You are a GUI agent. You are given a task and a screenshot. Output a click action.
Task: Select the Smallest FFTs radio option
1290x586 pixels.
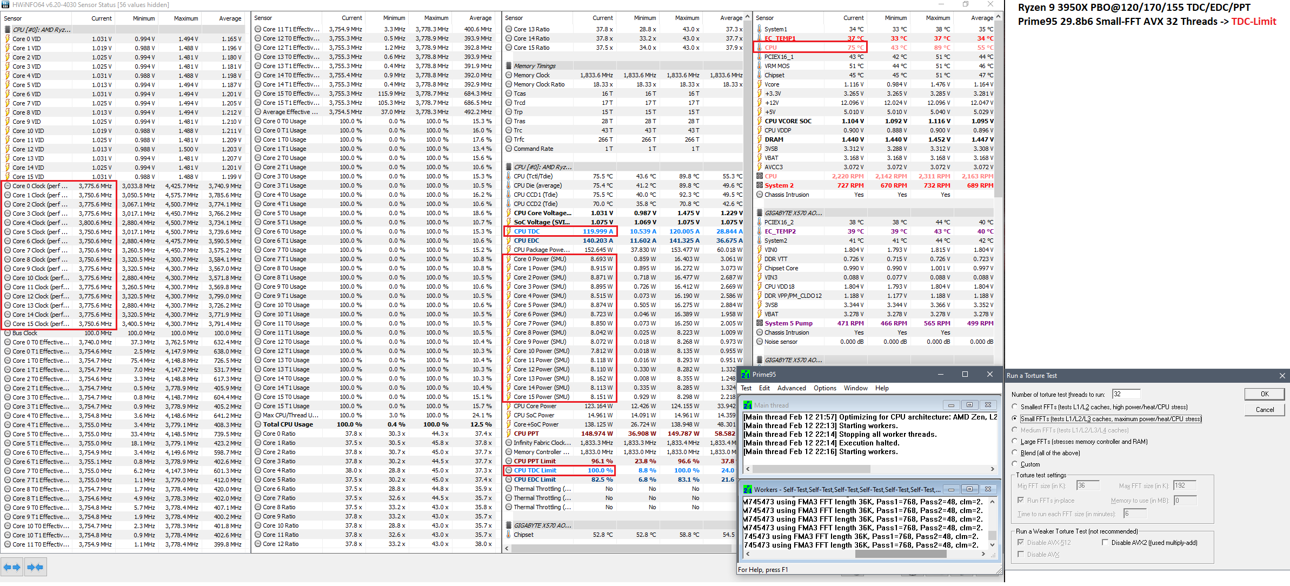(x=1015, y=407)
